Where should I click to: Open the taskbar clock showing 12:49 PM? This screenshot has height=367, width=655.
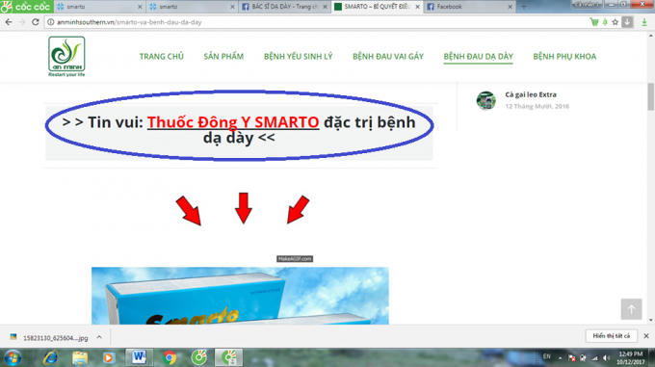pos(630,357)
